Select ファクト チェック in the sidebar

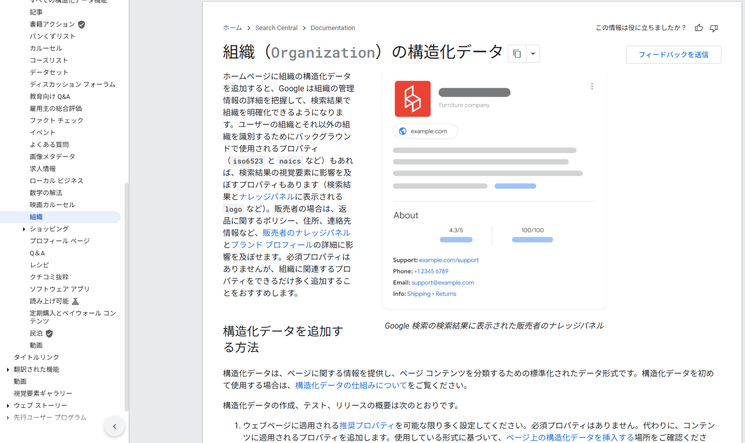[x=57, y=120]
